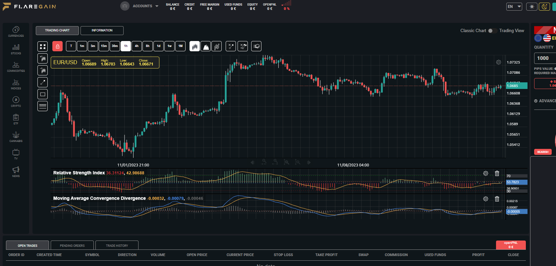Select the candlestick chart type icon
This screenshot has height=266, width=556.
(x=195, y=46)
